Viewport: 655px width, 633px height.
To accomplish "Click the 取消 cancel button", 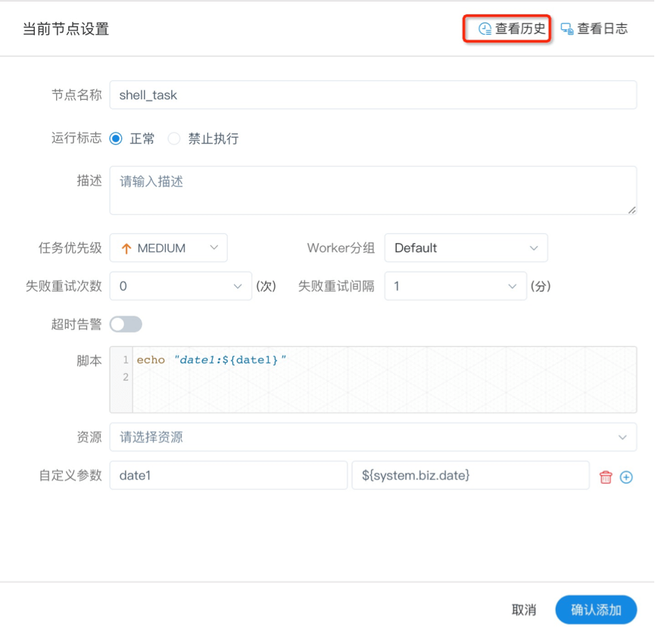I will pyautogui.click(x=524, y=610).
